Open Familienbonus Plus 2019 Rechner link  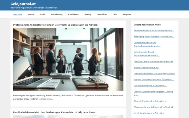pos(154,31)
